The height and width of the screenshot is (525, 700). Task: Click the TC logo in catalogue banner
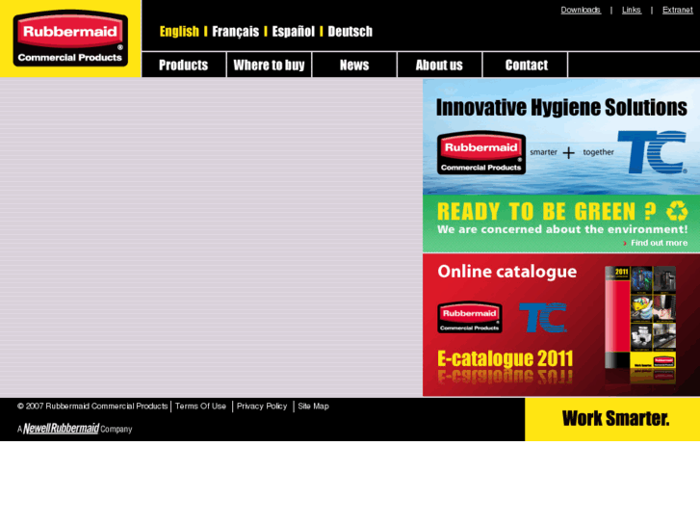543,317
